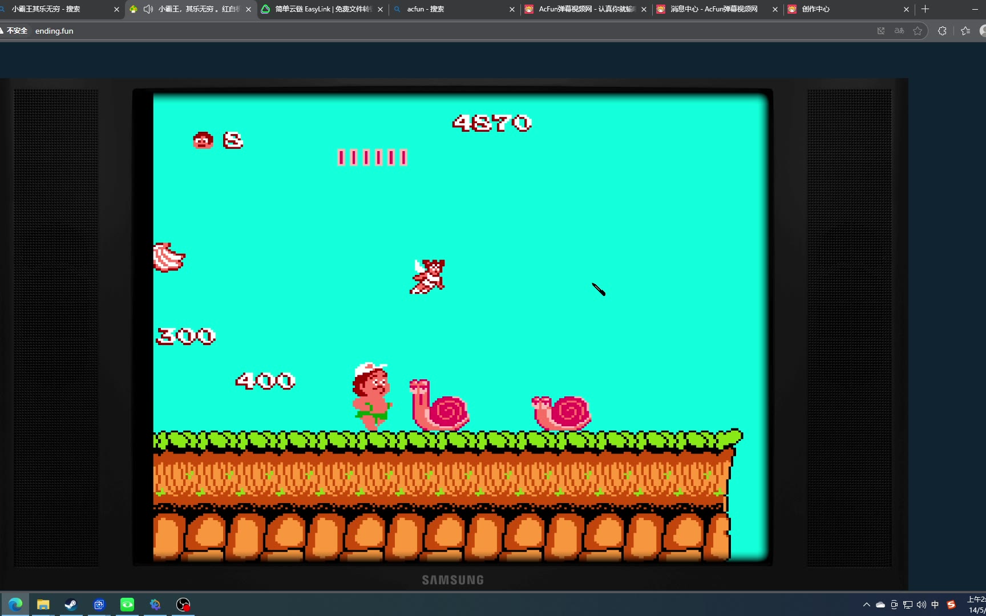Click the not secure warning indicator
Image resolution: width=986 pixels, height=616 pixels.
point(14,31)
